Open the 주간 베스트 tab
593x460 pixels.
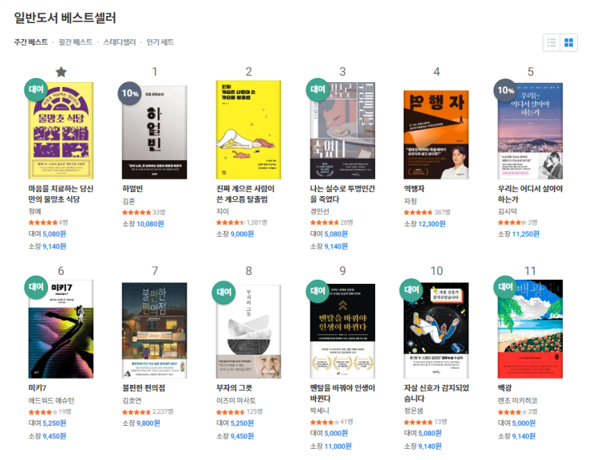(30, 42)
